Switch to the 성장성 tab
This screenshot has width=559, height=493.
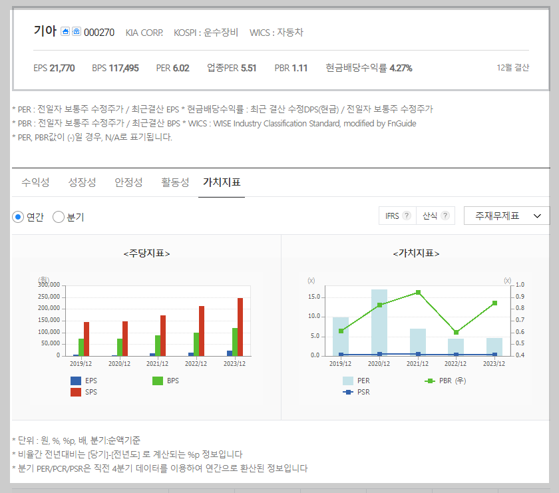82,182
